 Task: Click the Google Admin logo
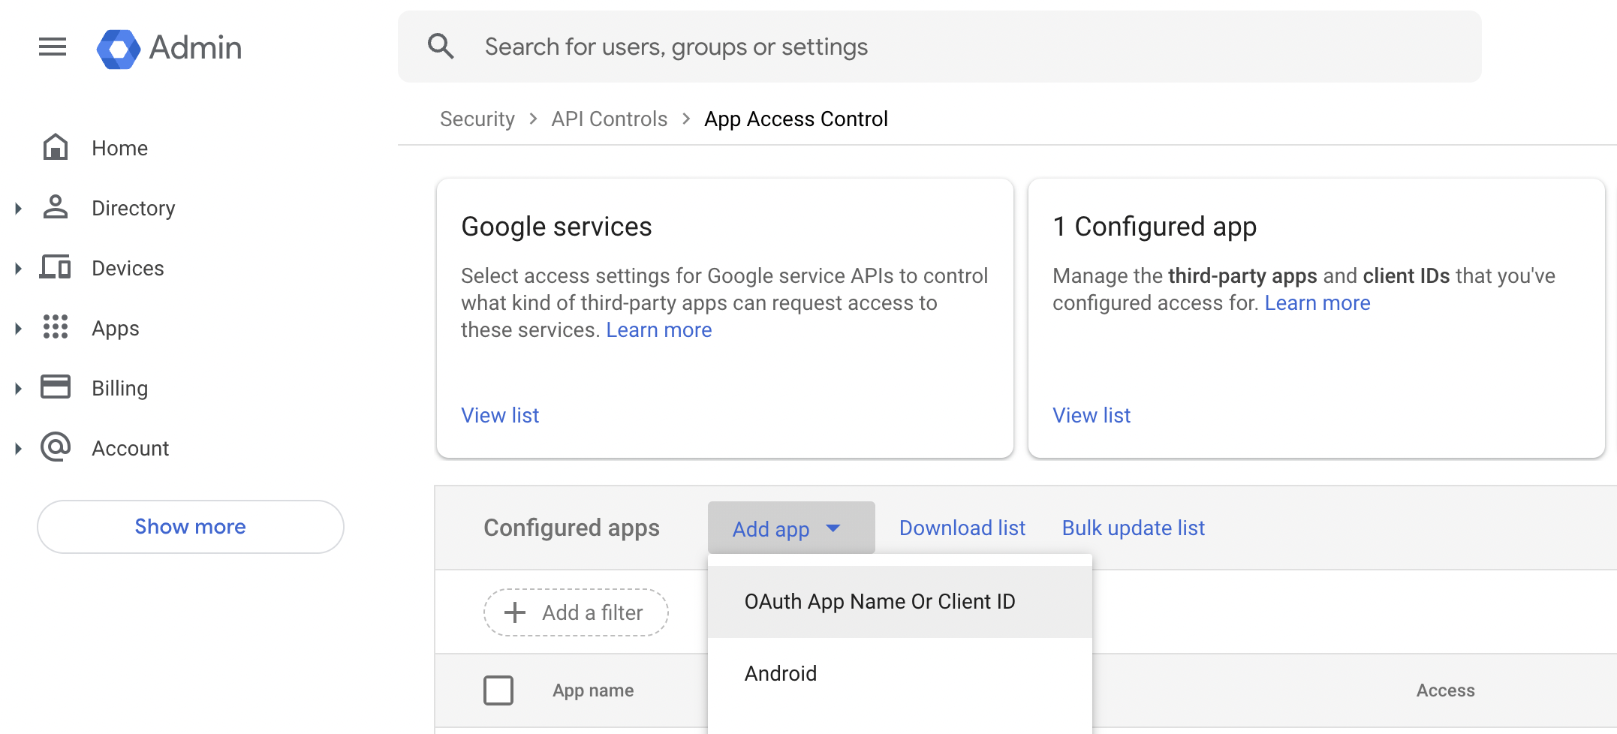pos(119,49)
